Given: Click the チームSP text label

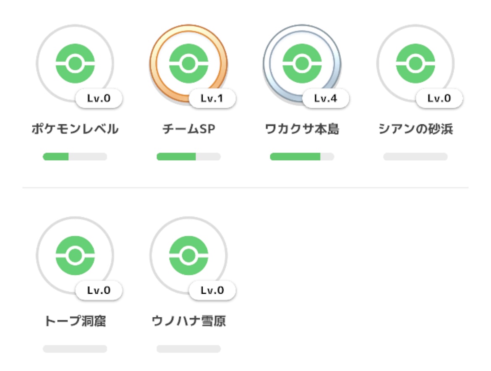Looking at the screenshot, I should click(188, 129).
